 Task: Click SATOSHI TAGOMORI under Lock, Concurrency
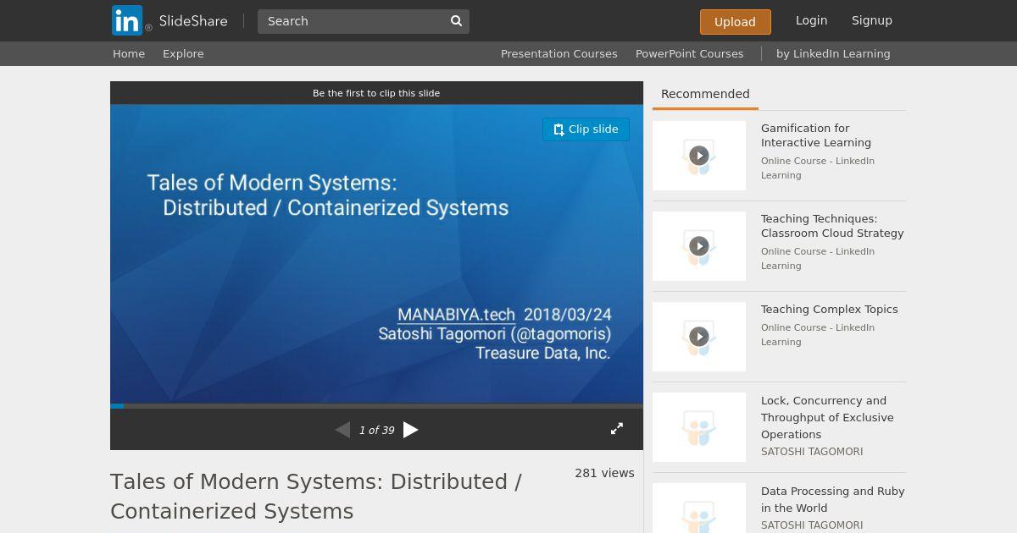coord(812,452)
